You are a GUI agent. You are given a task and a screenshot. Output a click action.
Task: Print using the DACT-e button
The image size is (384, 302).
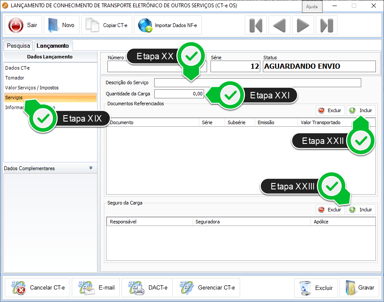(147, 287)
